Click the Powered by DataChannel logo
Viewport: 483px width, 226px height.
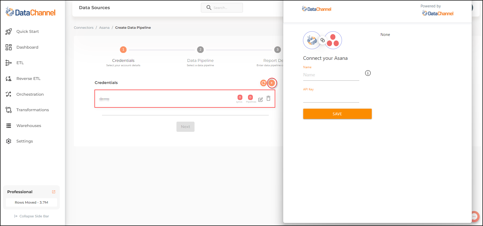[x=438, y=13]
